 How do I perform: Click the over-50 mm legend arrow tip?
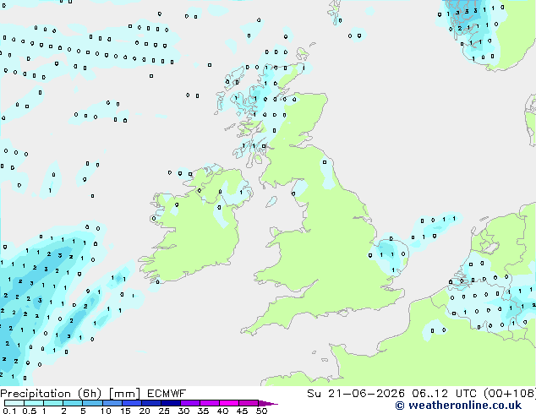pyautogui.click(x=268, y=403)
